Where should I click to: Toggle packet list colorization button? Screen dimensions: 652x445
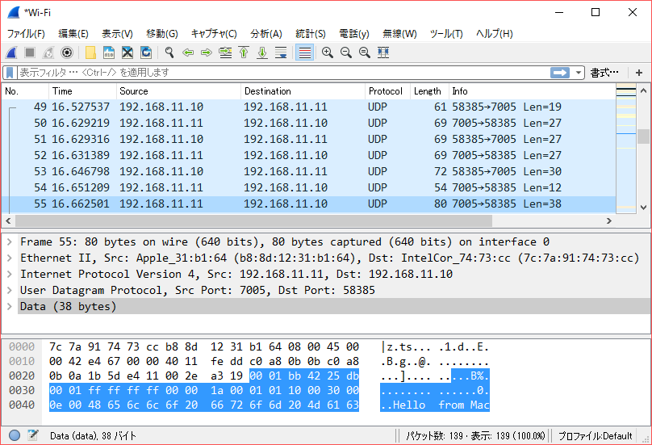[x=304, y=52]
